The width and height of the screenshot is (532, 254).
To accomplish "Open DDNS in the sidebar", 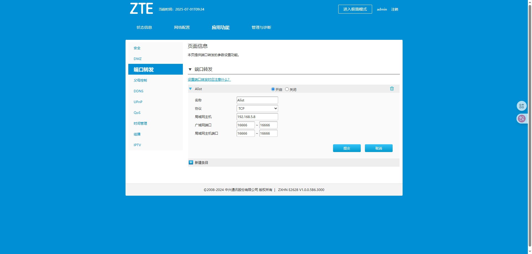I will [x=139, y=91].
